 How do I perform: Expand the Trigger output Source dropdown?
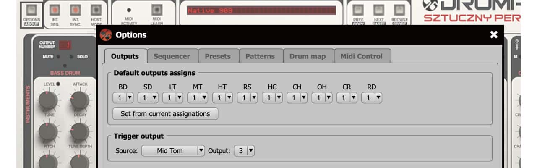(173, 150)
